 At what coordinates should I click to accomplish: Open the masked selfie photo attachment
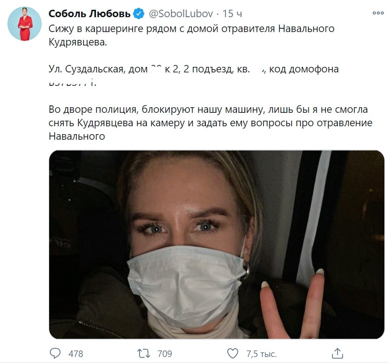click(217, 245)
